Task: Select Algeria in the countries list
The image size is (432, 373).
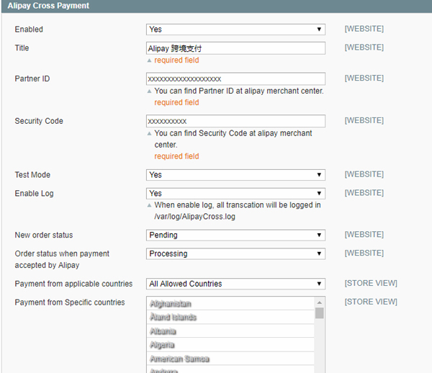Action: point(162,345)
